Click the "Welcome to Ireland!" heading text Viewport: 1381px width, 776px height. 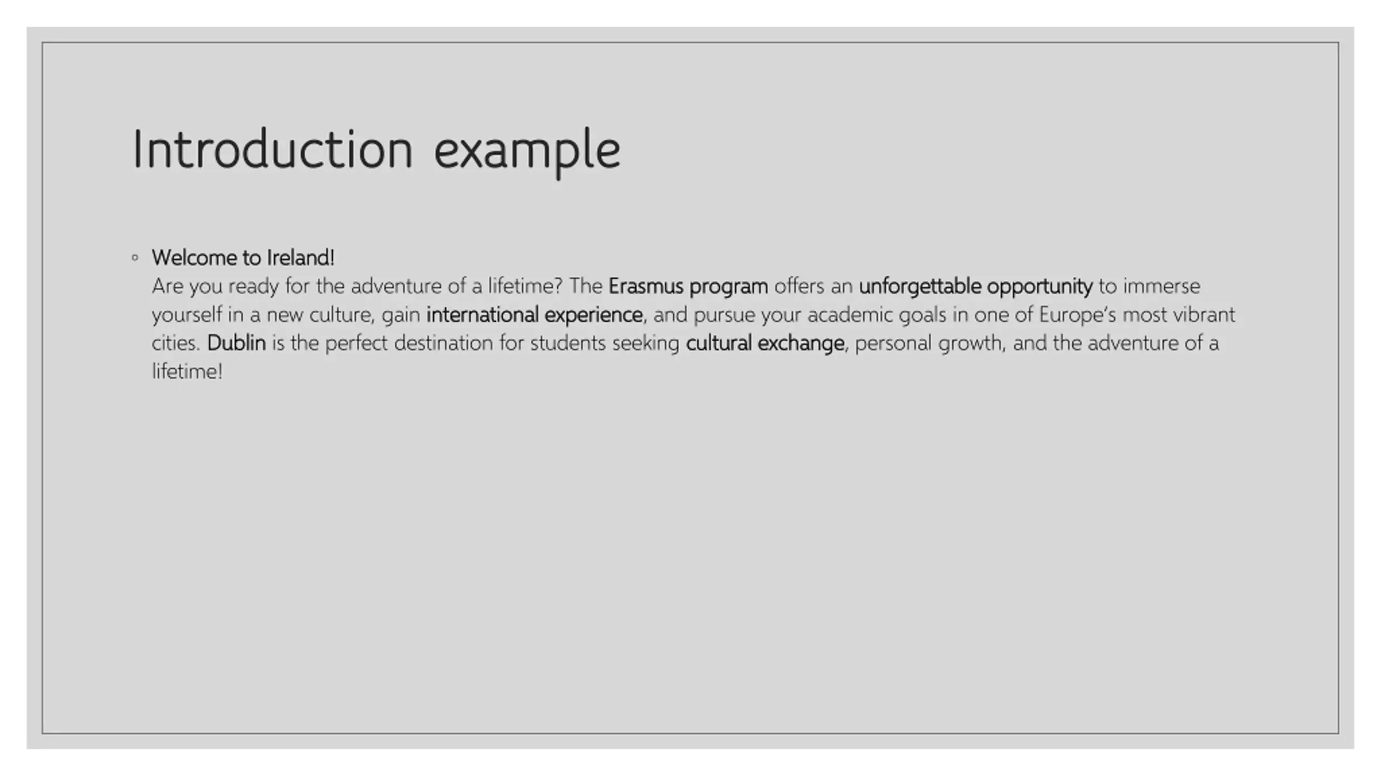(x=243, y=258)
